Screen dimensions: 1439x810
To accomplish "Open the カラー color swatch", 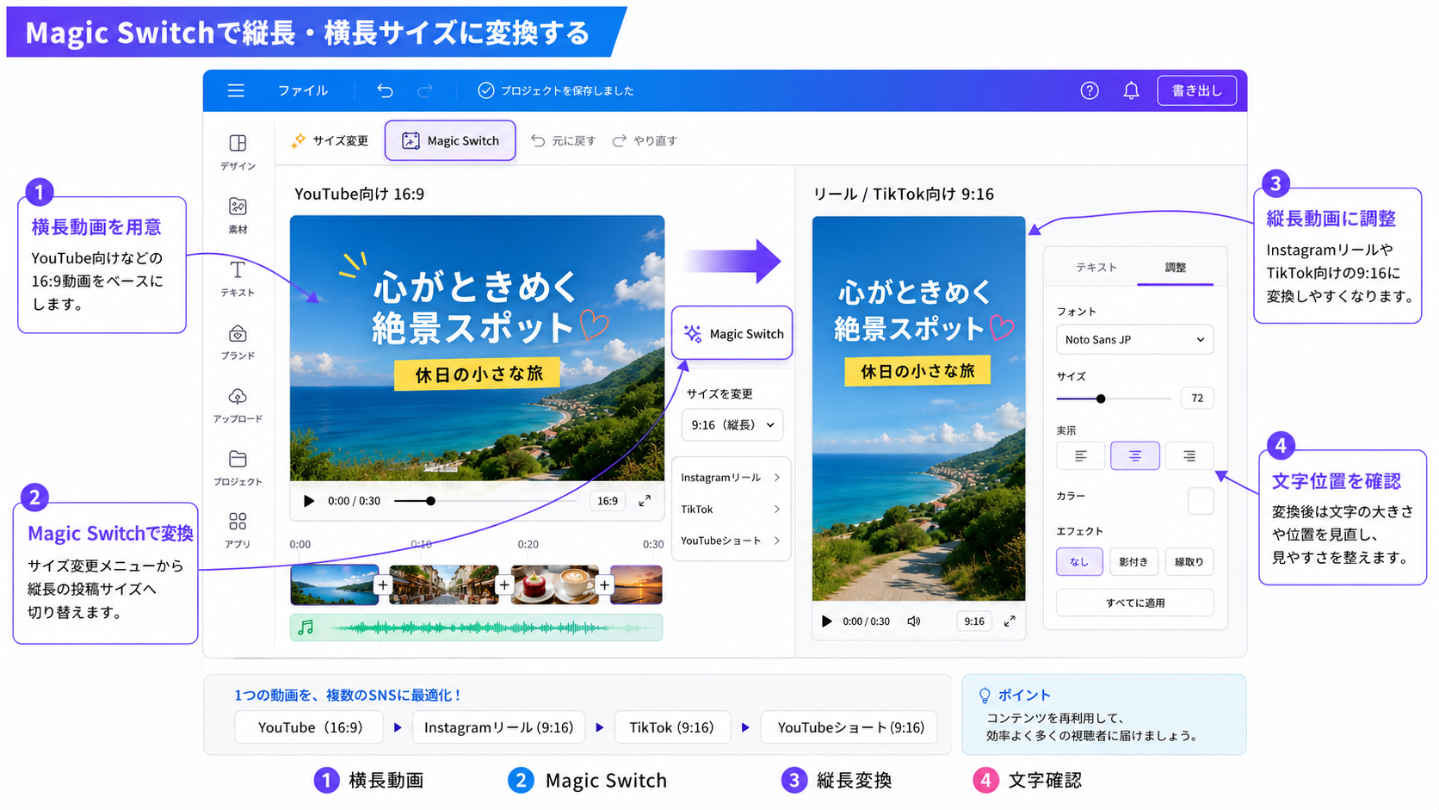I will (x=1201, y=500).
